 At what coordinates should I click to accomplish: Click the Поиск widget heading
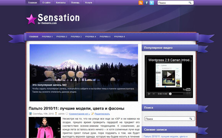(x=149, y=108)
